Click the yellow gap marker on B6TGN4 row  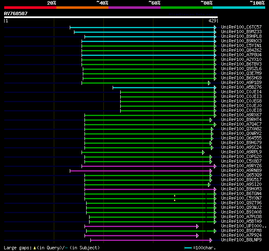[175, 196]
